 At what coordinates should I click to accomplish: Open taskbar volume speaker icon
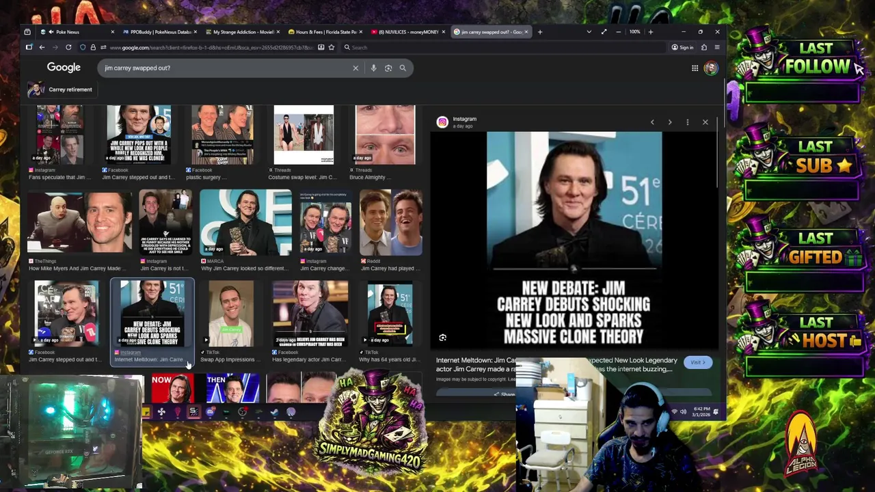pos(683,412)
